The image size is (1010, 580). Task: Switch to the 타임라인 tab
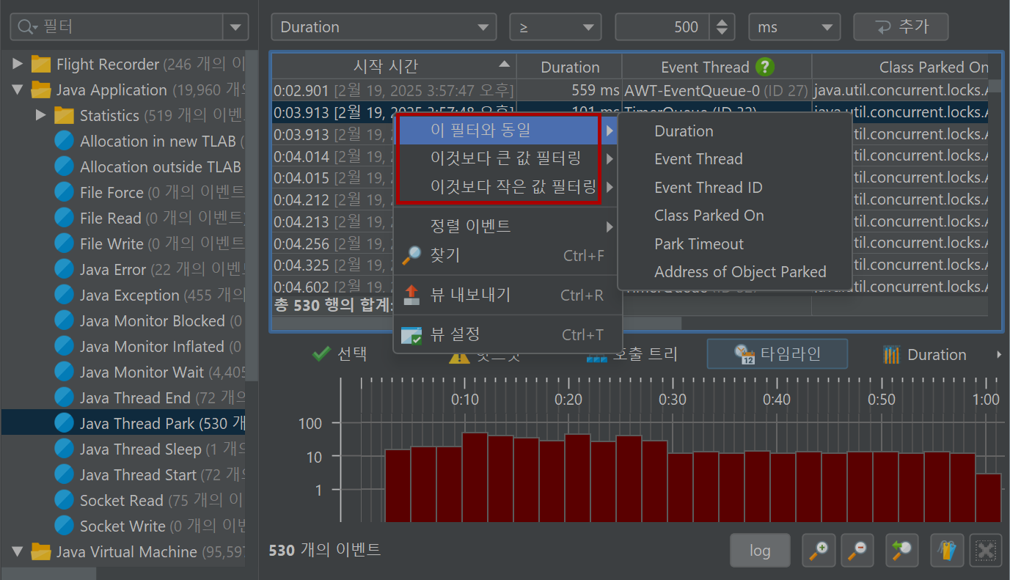777,354
